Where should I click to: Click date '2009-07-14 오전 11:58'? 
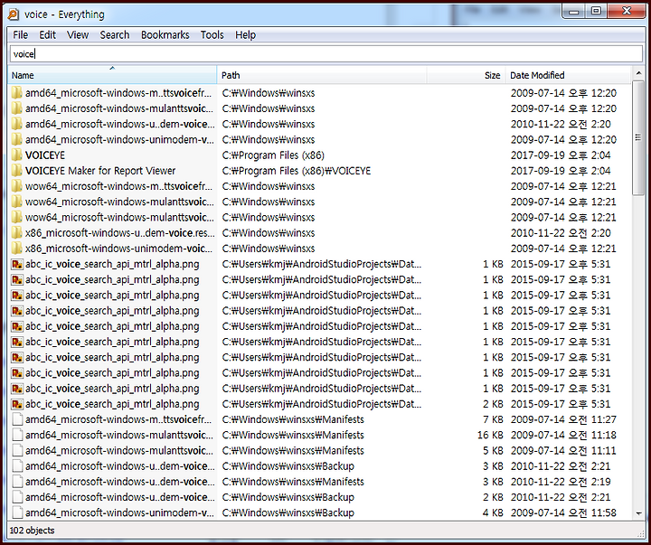click(x=563, y=513)
